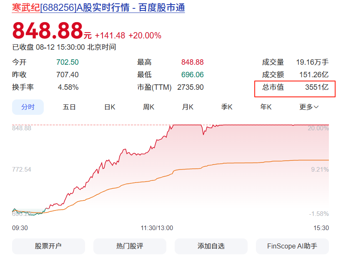Click the percent change +20.00% in header

[x=145, y=35]
